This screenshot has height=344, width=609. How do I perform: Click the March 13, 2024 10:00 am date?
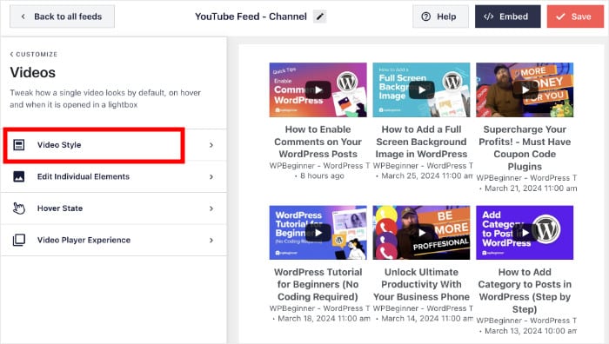point(531,331)
